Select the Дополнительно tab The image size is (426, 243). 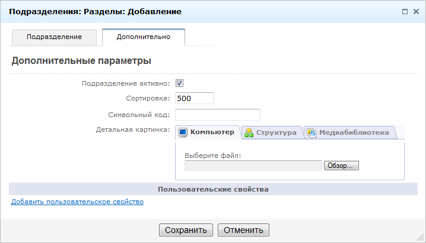(x=144, y=37)
